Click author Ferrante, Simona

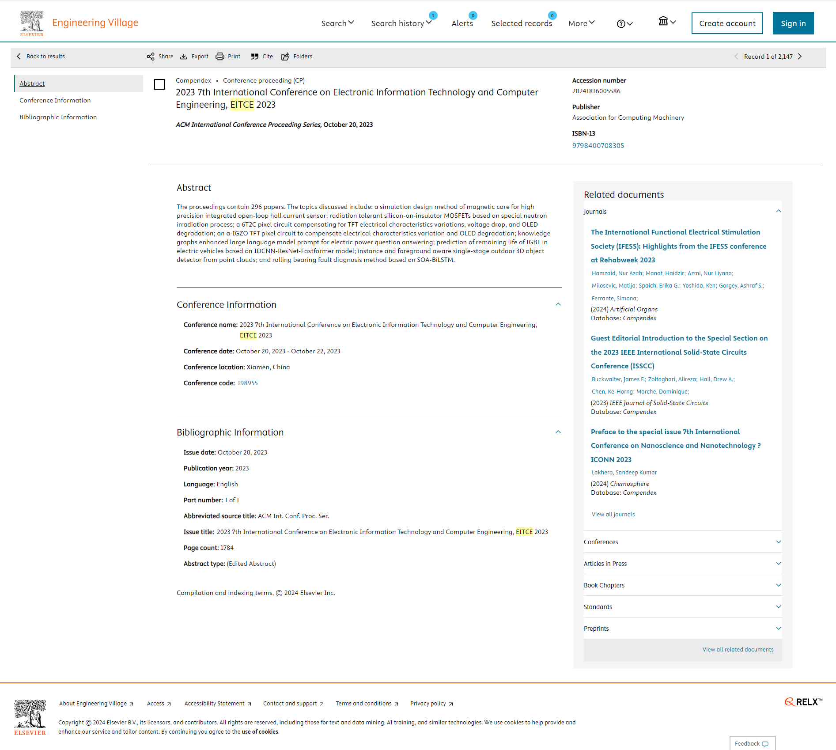615,299
